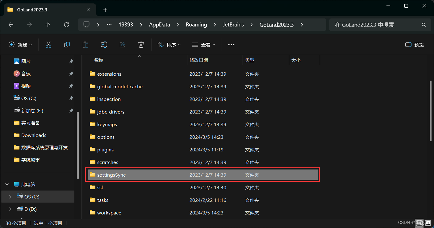Open the 新建 new item dropdown

(20, 45)
